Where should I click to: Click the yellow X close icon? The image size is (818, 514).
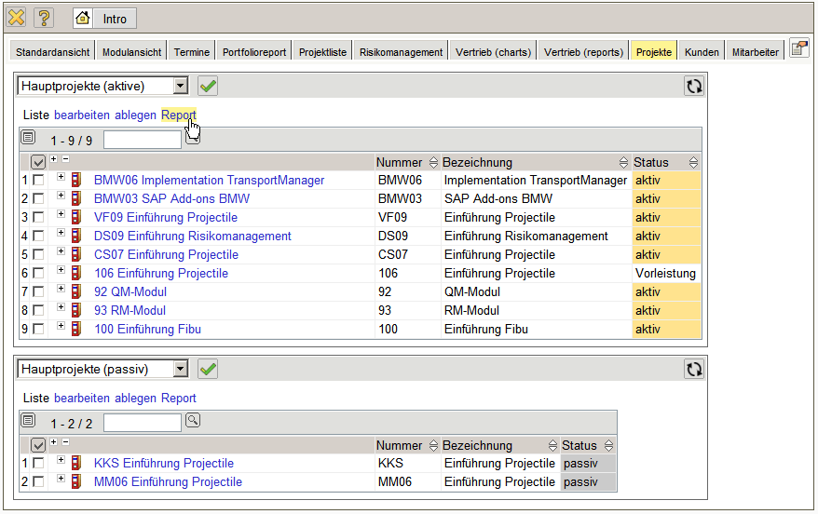(x=17, y=18)
